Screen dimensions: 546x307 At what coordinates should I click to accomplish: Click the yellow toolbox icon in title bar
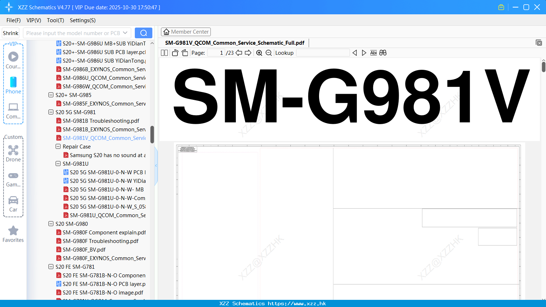tap(501, 7)
